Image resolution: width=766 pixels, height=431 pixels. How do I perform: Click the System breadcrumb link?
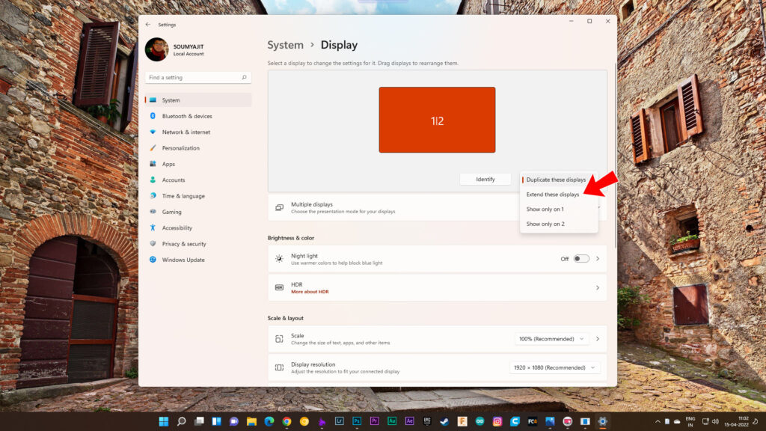pos(285,45)
